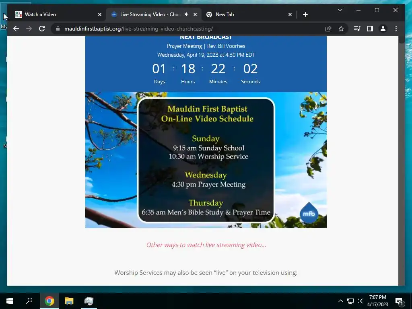This screenshot has width=412, height=309.
Task: Go back using the browser back arrow
Action: tap(16, 29)
